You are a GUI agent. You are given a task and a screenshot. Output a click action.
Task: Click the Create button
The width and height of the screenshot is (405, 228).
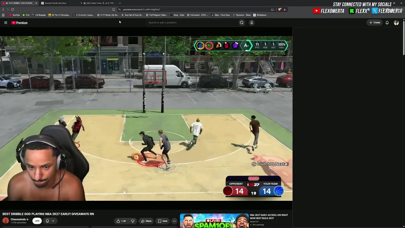click(x=375, y=22)
